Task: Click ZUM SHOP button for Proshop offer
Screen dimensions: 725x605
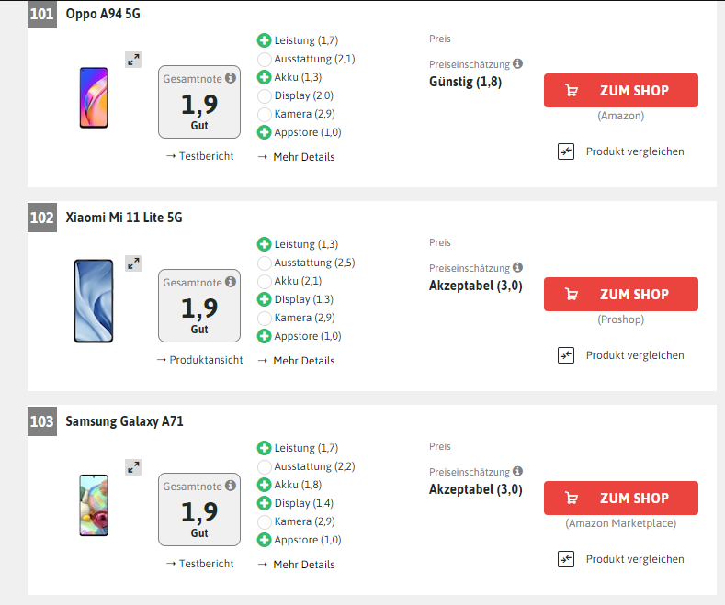Action: point(621,294)
